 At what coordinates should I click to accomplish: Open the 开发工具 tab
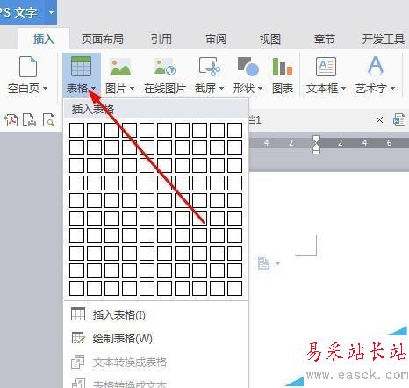[x=384, y=39]
